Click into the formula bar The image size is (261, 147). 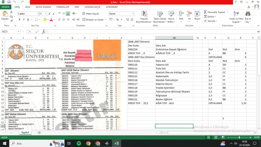(x=152, y=31)
